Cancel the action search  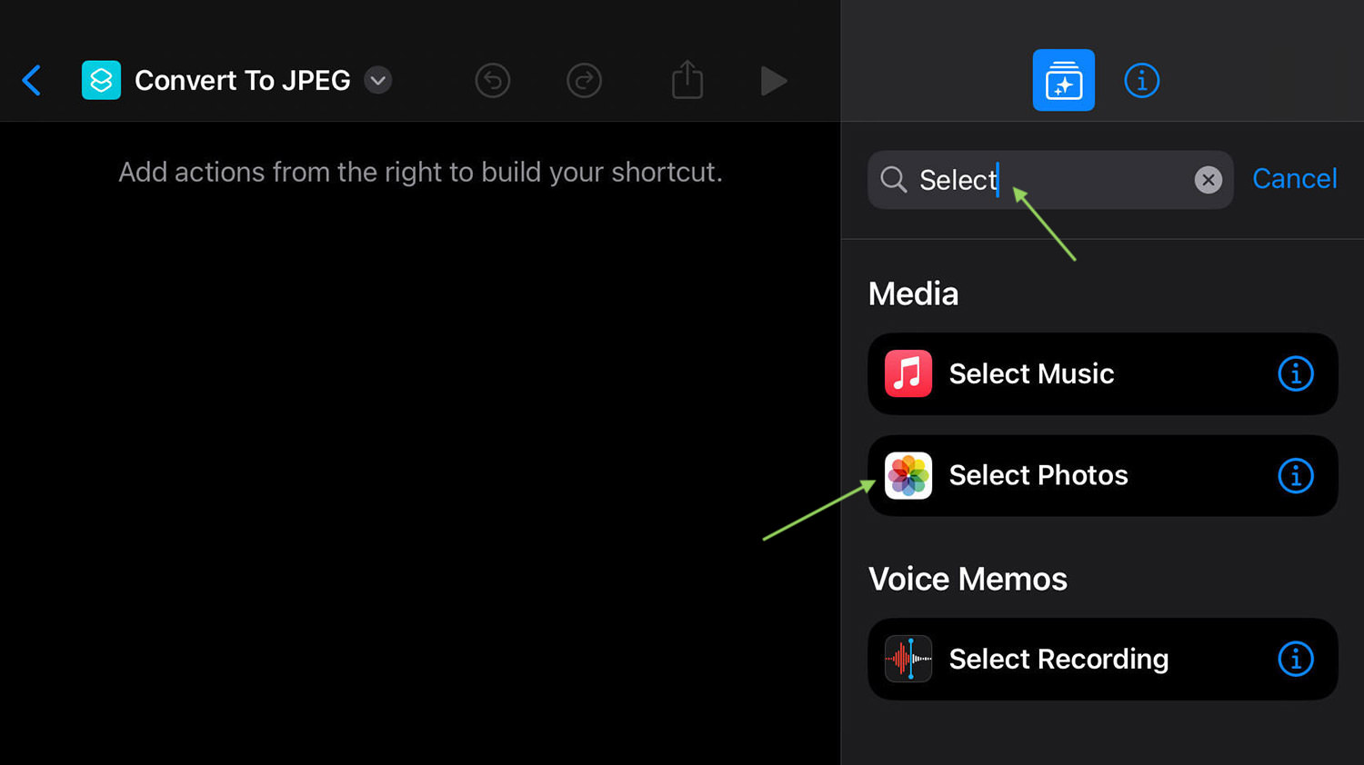pos(1294,179)
